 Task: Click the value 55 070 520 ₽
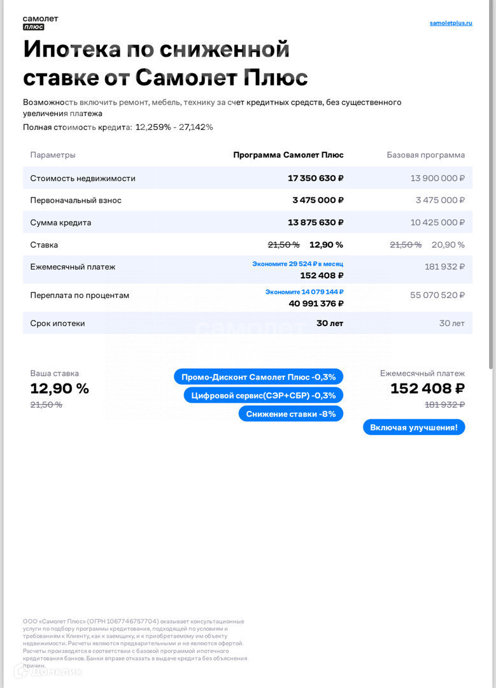(437, 296)
